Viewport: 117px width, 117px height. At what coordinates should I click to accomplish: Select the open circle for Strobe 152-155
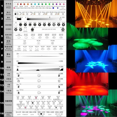39,14
